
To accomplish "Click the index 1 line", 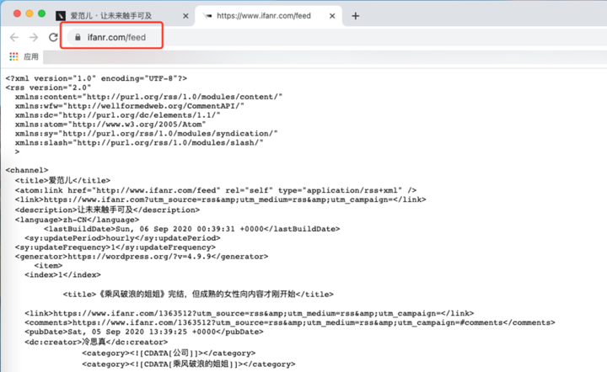I will click(x=62, y=275).
